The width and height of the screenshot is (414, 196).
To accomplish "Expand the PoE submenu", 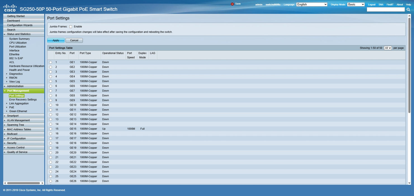I will [x=11, y=108].
